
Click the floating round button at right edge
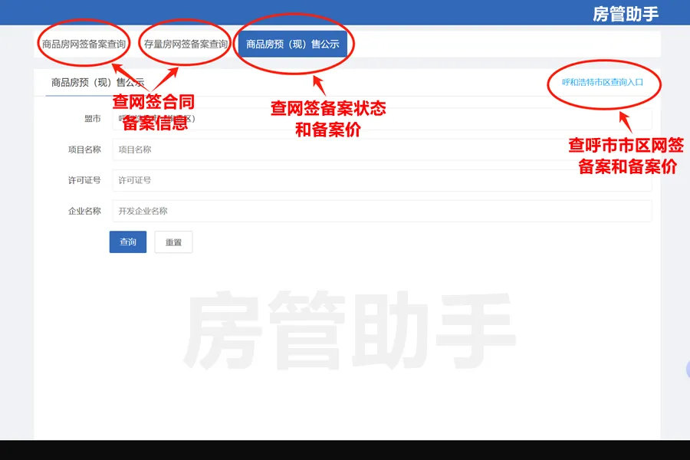pyautogui.click(x=687, y=370)
